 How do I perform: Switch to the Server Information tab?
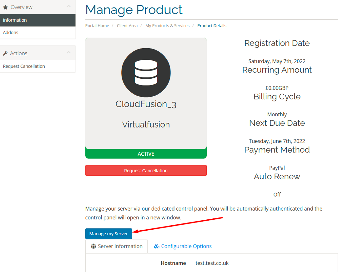tap(117, 246)
